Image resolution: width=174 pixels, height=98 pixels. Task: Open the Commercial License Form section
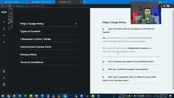[x=49, y=47]
